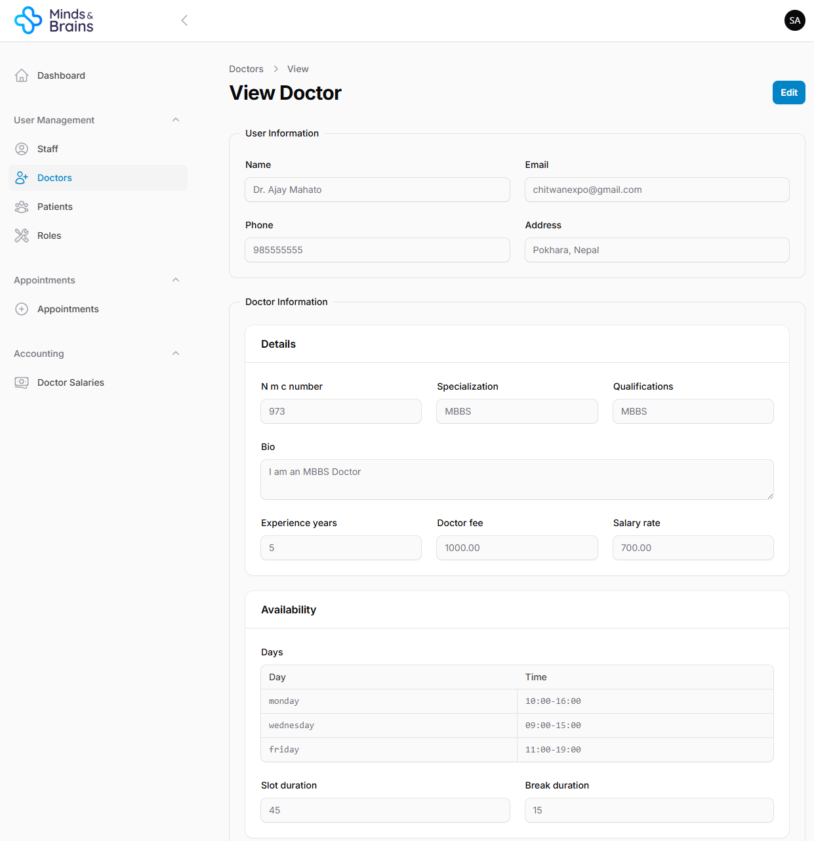Click the Doctor Salaries money icon

pos(22,382)
